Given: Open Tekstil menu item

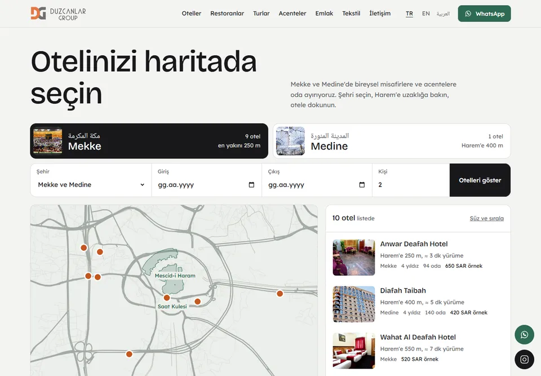Looking at the screenshot, I should coord(351,14).
